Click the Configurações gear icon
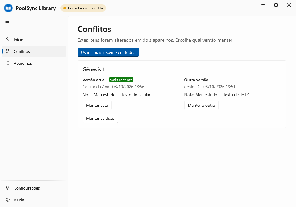This screenshot has width=296, height=207. click(x=8, y=188)
